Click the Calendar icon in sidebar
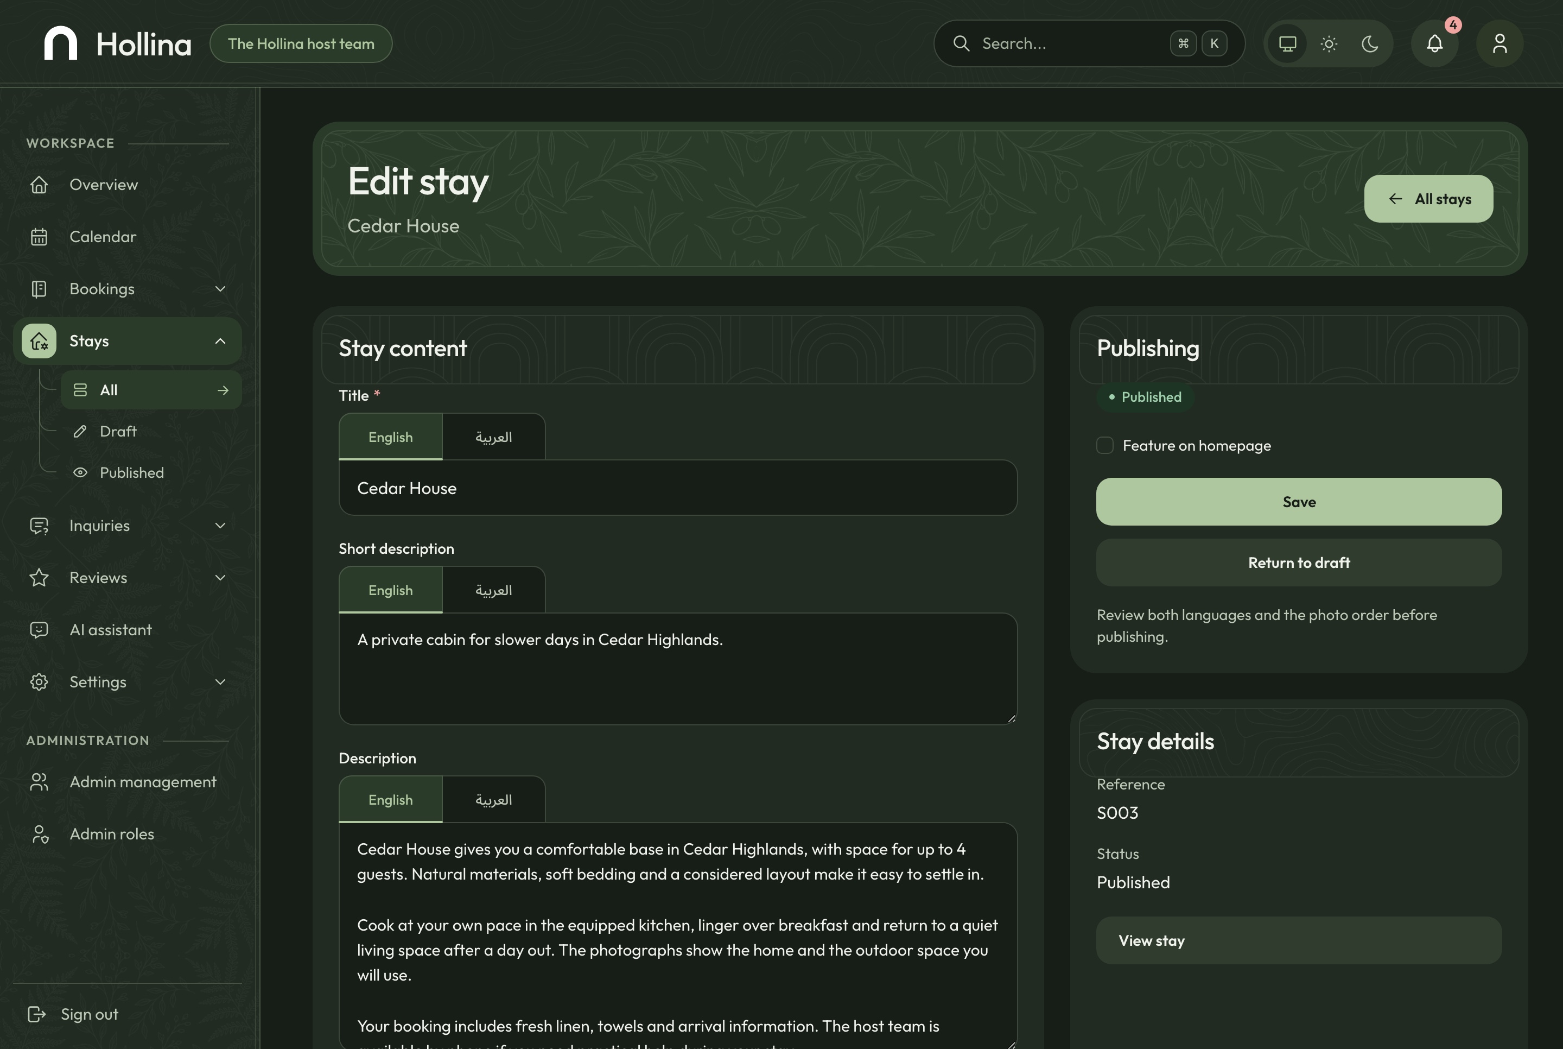The width and height of the screenshot is (1563, 1049). [x=39, y=237]
